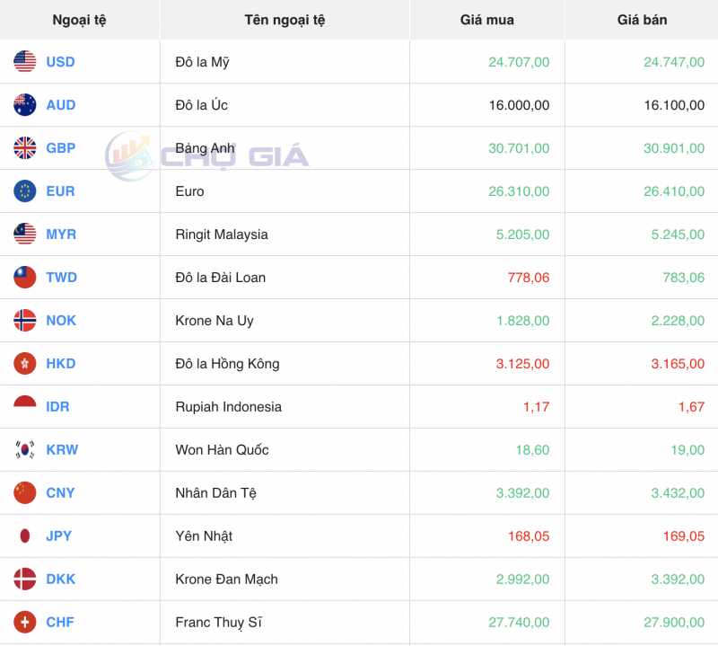The image size is (718, 646).
Task: Click the Ngoại tệ column header
Action: pyautogui.click(x=80, y=20)
